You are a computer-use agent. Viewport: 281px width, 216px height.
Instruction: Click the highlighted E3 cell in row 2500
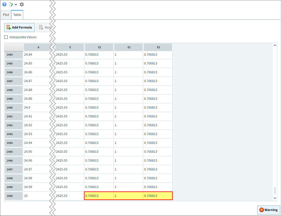[158, 196]
